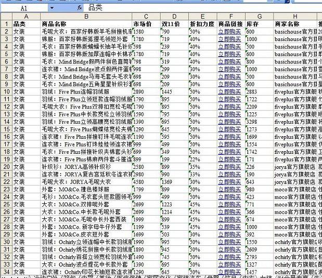The image size is (322, 278).
Task: Click the fx insert function icon
Action: (x=80, y=8)
